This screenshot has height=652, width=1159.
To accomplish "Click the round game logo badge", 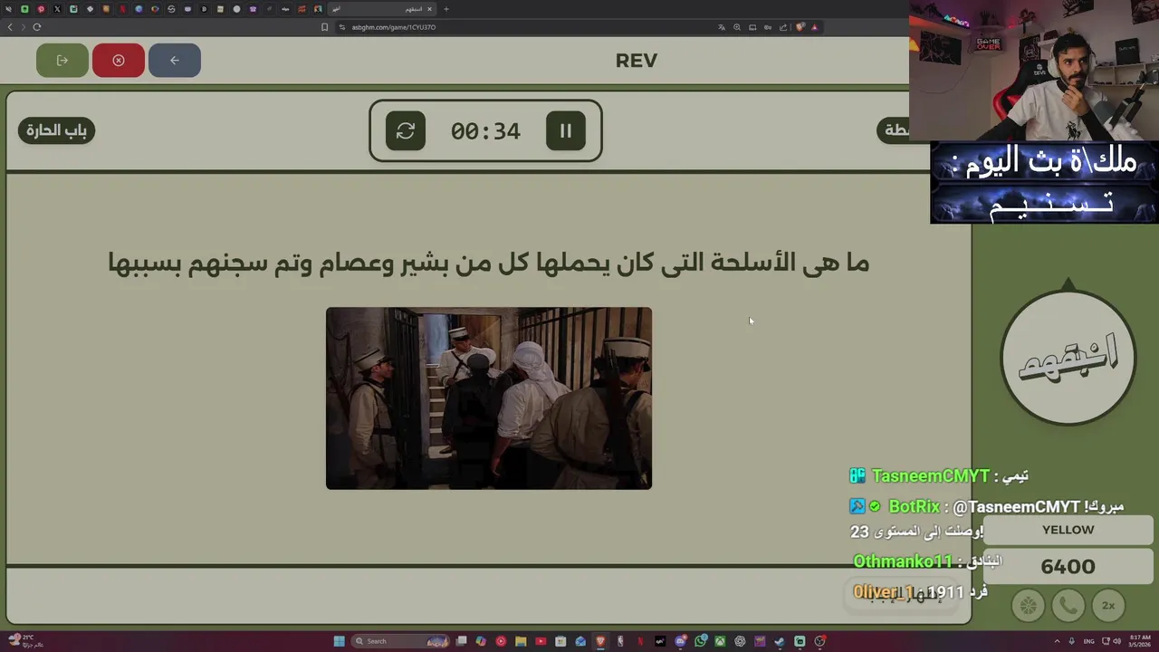I will pyautogui.click(x=1068, y=358).
